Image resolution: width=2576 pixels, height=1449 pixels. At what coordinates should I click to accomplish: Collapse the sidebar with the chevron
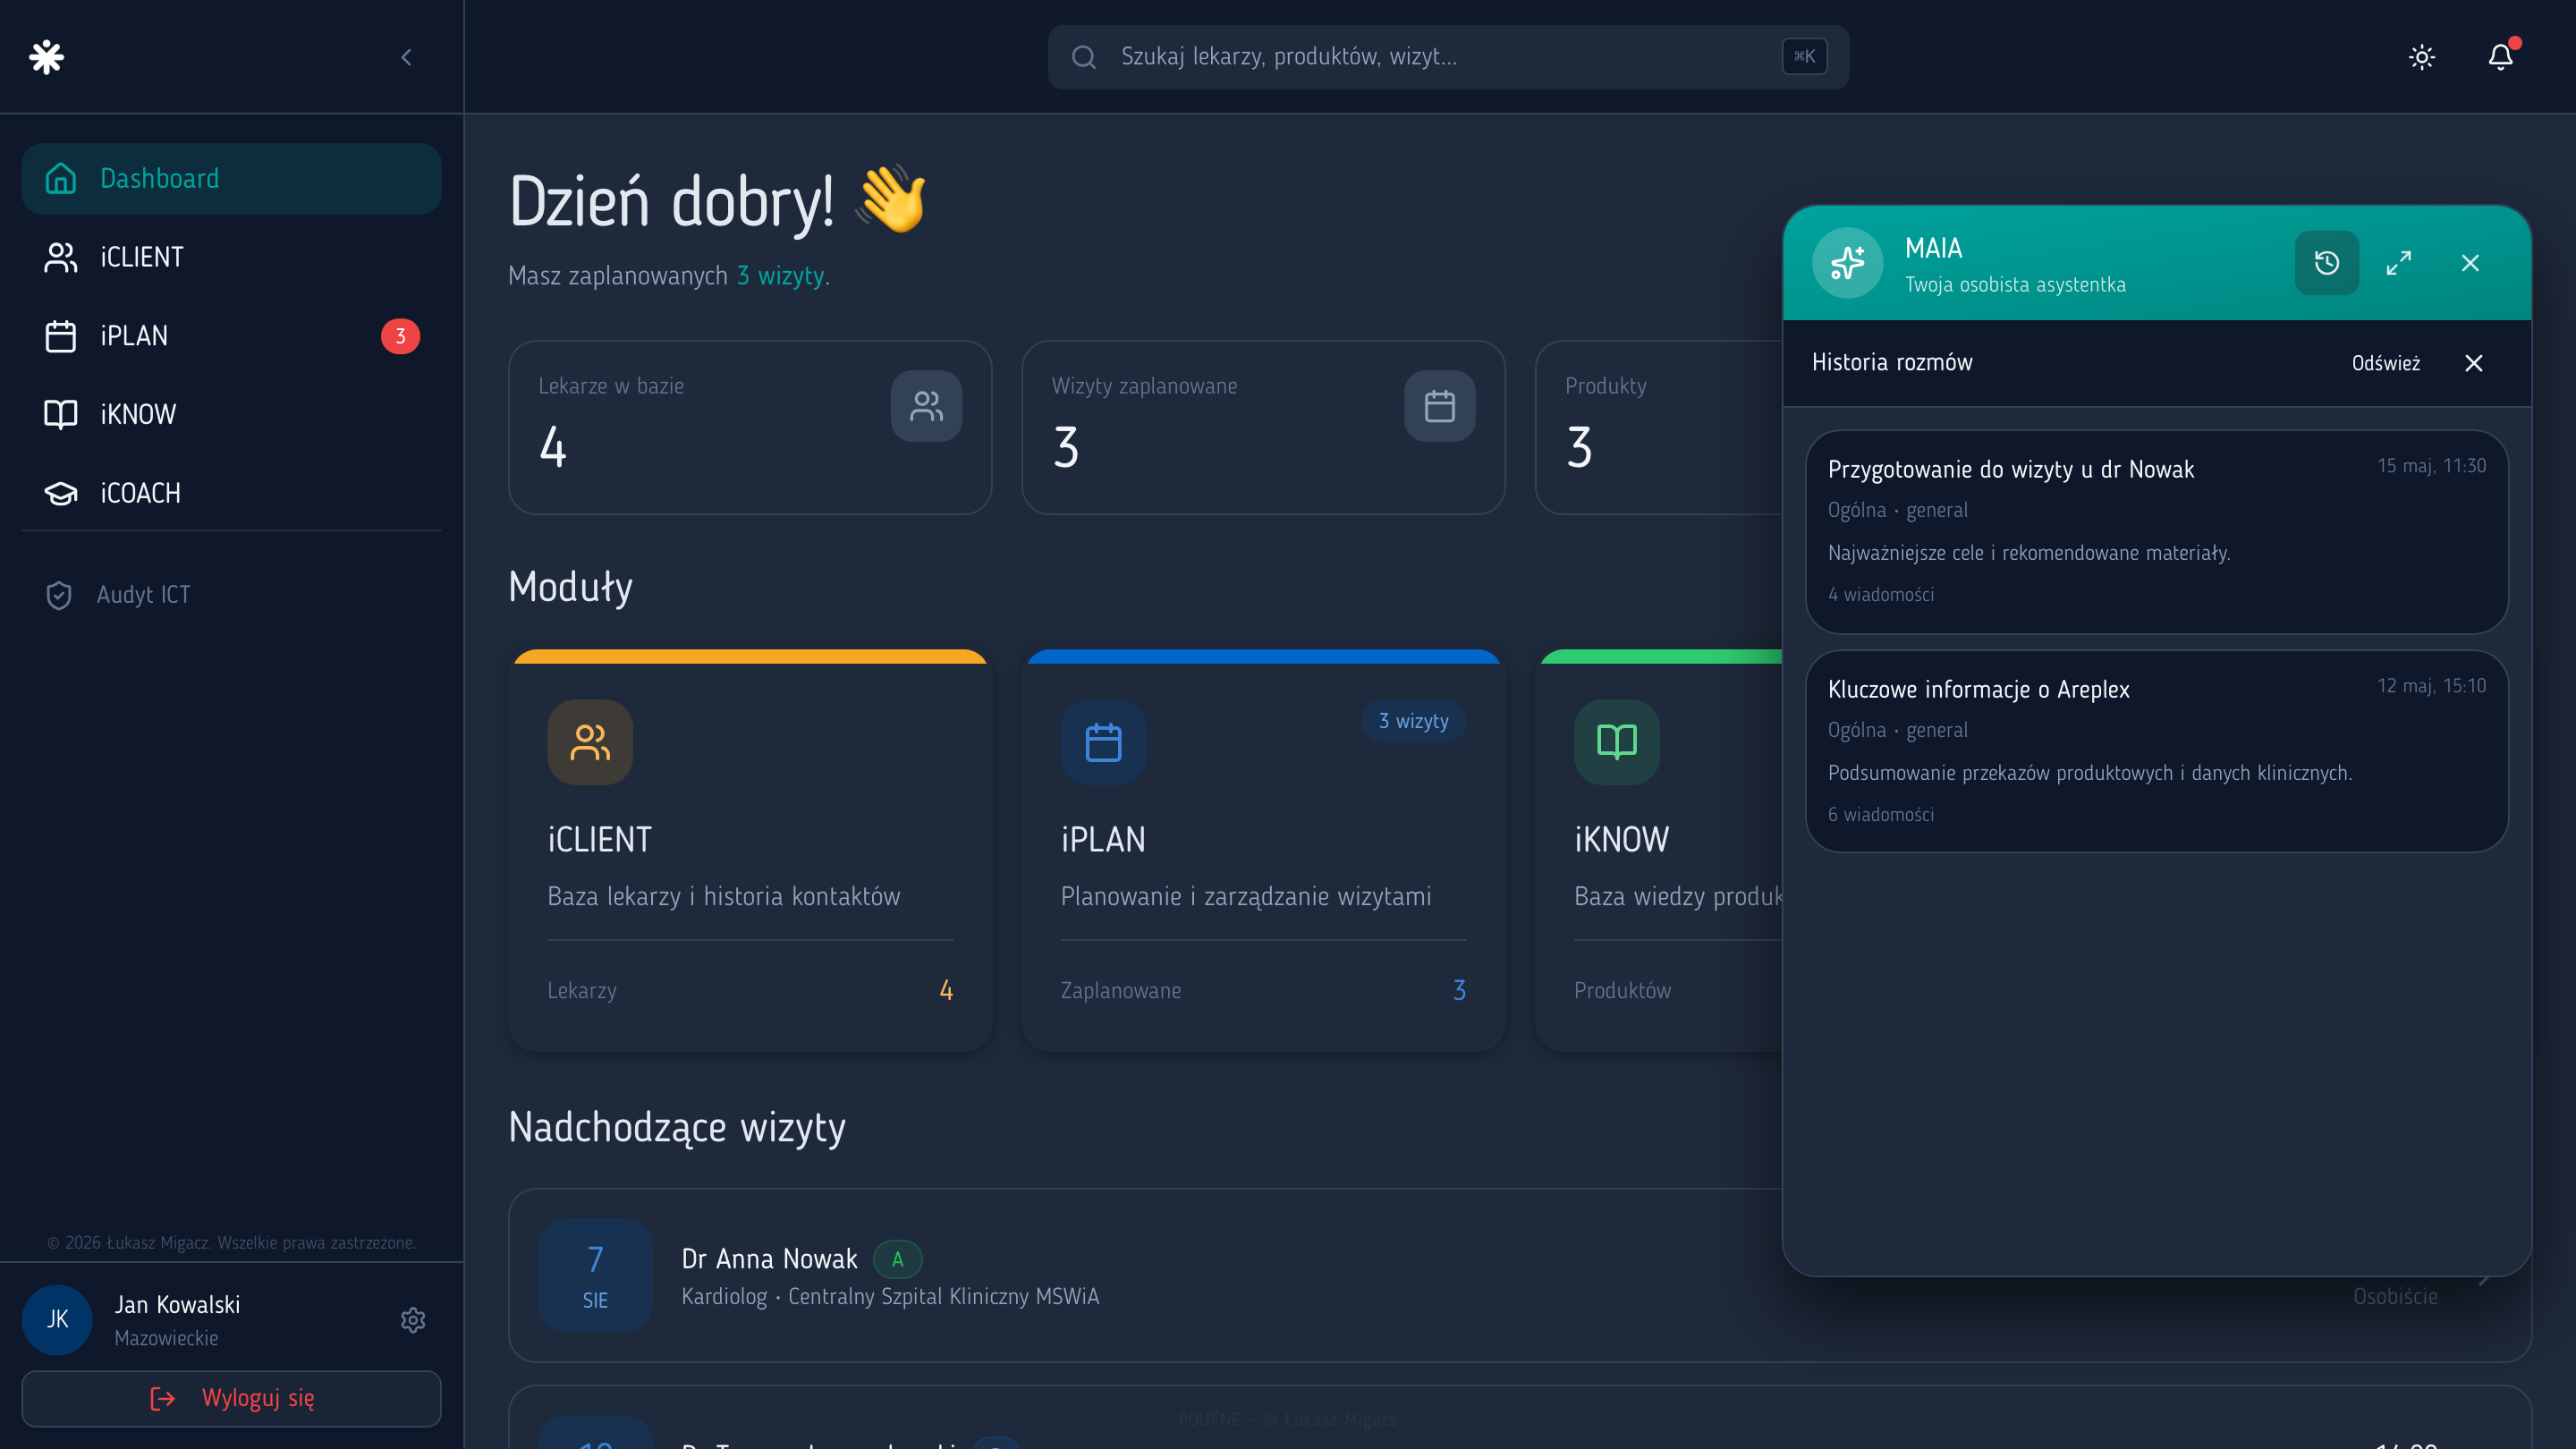pos(406,57)
